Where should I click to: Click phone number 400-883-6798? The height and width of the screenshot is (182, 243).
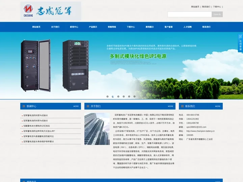point(193,115)
